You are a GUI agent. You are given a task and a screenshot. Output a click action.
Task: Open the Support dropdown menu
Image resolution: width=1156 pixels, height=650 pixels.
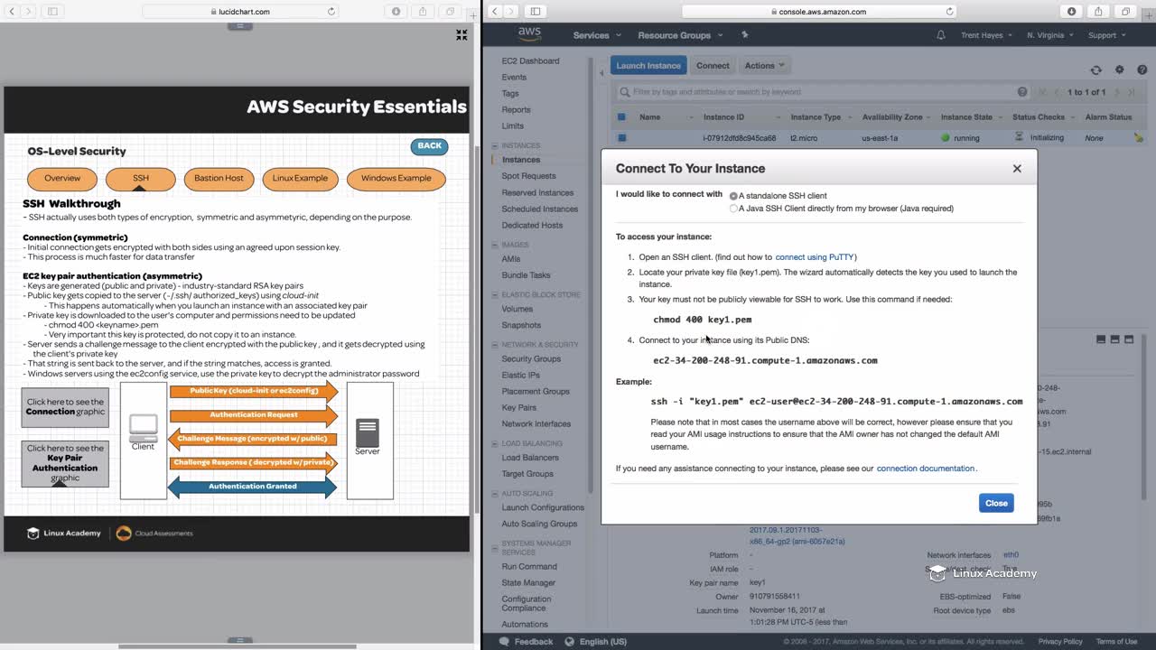[x=1106, y=35]
